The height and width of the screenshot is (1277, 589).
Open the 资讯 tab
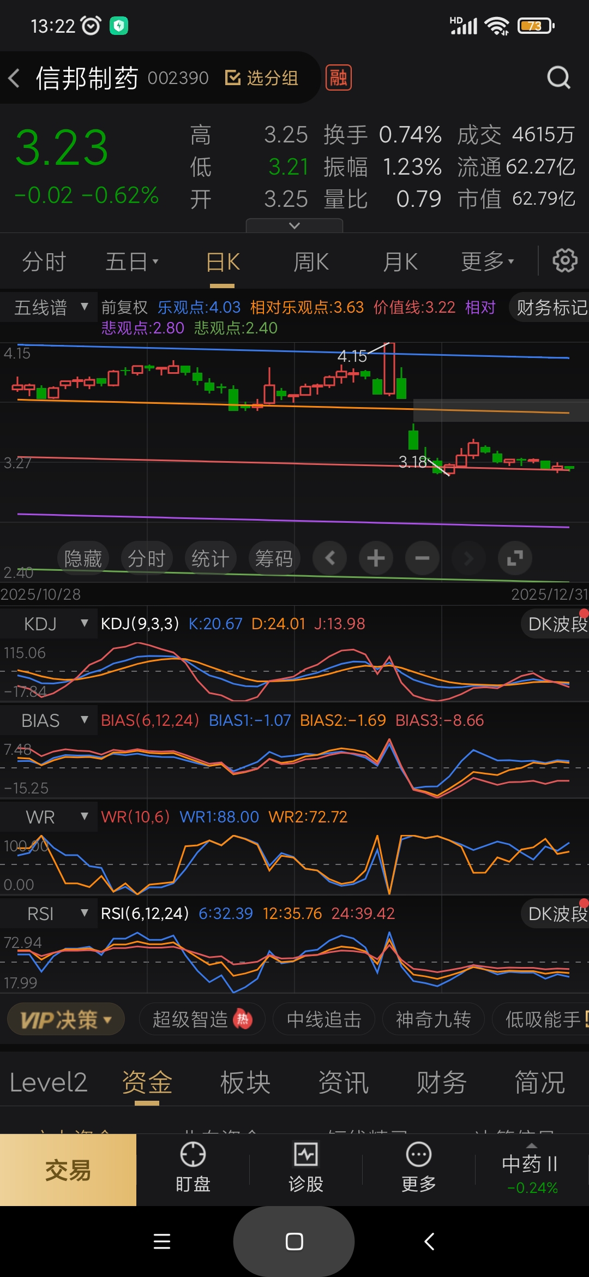[x=343, y=1082]
